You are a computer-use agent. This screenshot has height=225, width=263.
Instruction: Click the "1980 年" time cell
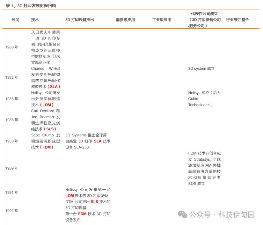(12, 47)
